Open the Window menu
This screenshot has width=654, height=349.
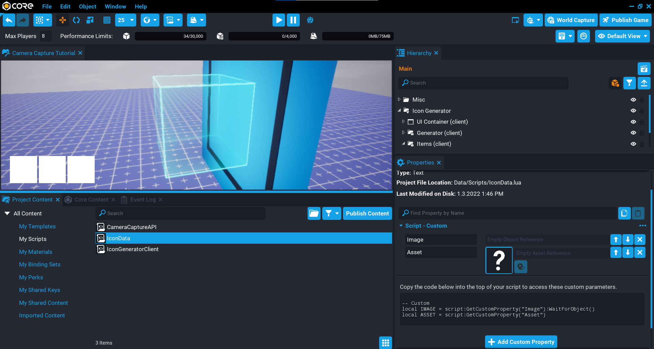pos(115,6)
